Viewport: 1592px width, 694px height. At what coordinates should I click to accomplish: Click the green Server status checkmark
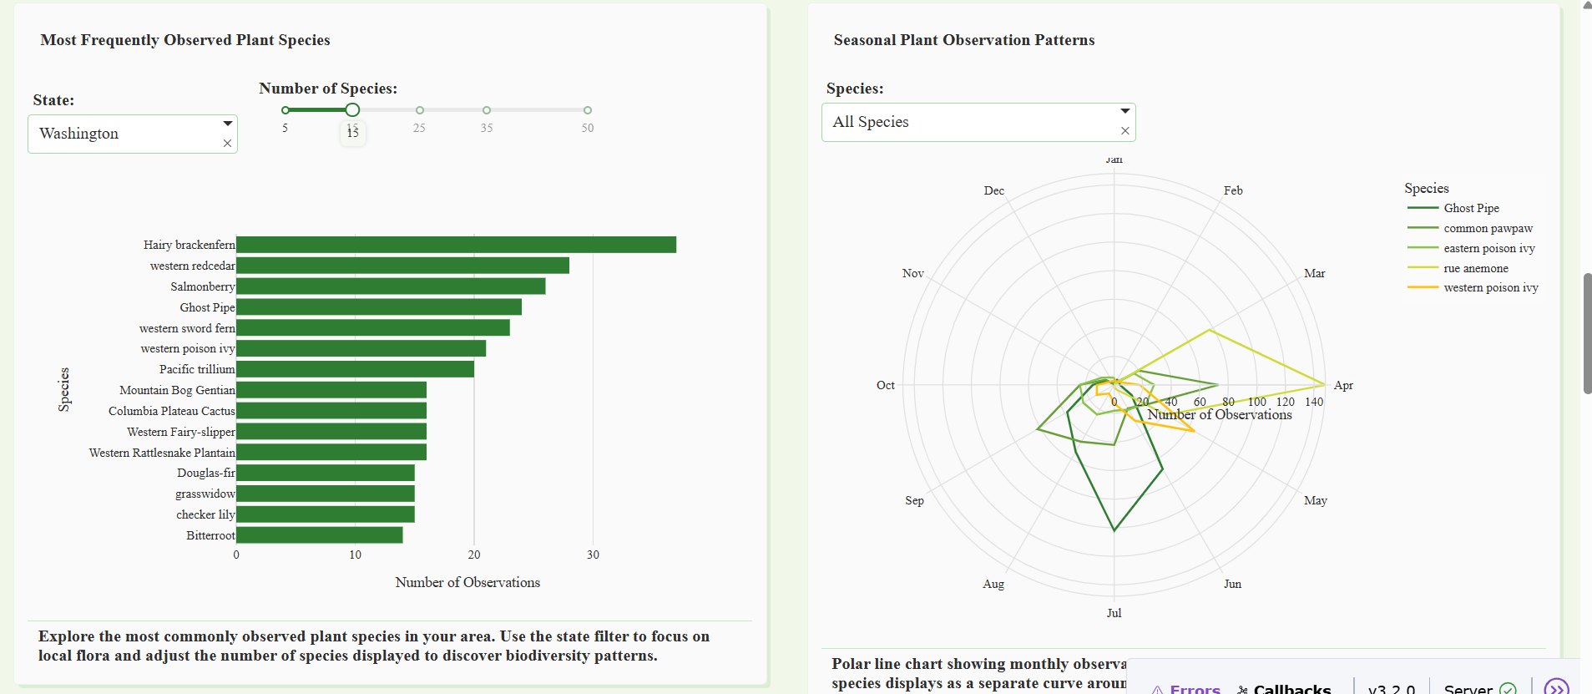point(1508,689)
